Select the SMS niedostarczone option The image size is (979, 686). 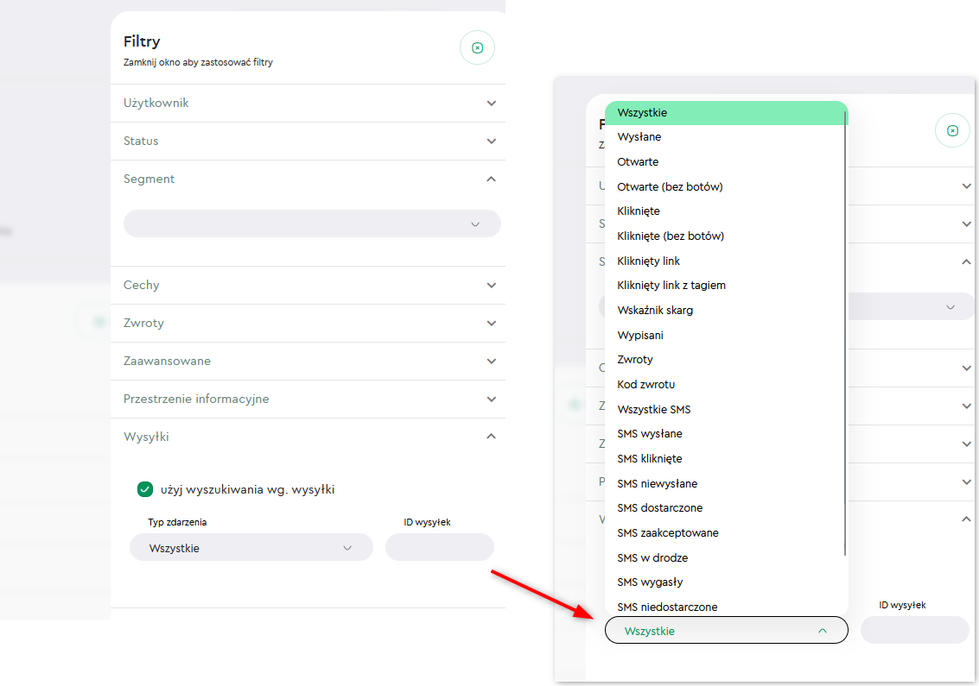pos(725,607)
